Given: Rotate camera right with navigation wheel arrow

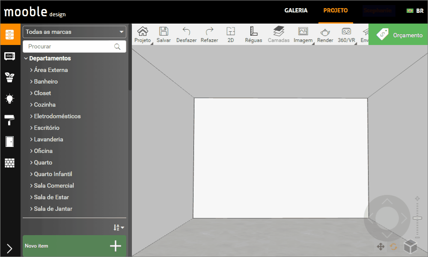Looking at the screenshot, I should point(404,218).
